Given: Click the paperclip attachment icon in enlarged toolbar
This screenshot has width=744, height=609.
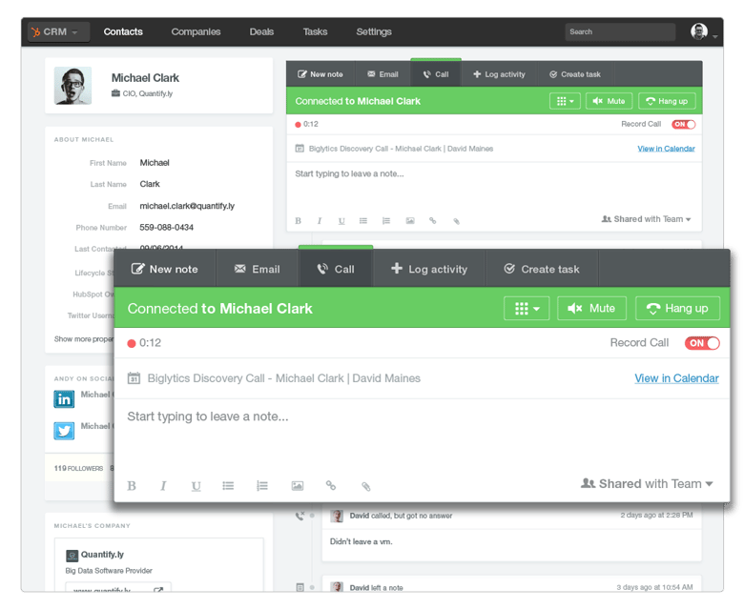Looking at the screenshot, I should pyautogui.click(x=365, y=486).
